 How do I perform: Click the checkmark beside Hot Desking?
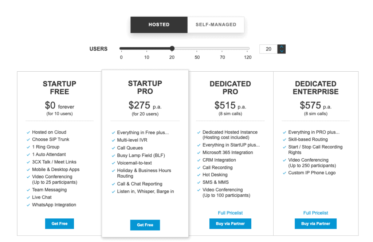[199, 175]
